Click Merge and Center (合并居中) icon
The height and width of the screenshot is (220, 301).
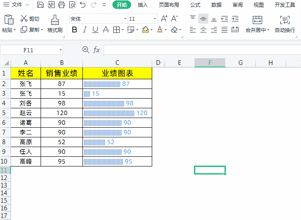tap(257, 20)
